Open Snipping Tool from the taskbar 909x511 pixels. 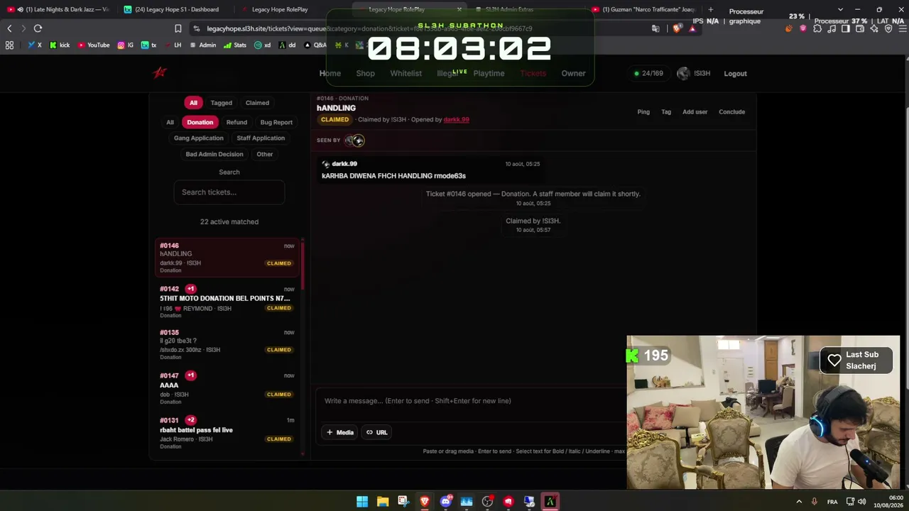403,502
